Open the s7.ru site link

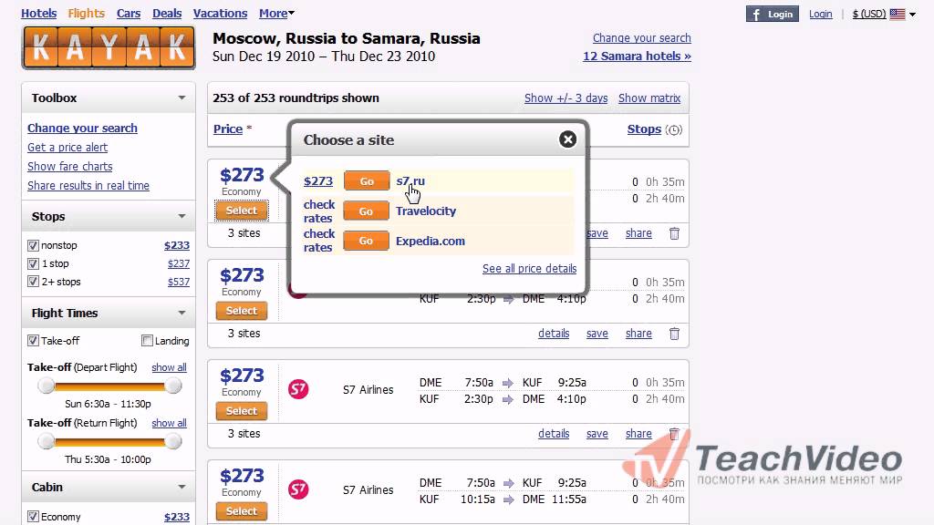tap(410, 181)
